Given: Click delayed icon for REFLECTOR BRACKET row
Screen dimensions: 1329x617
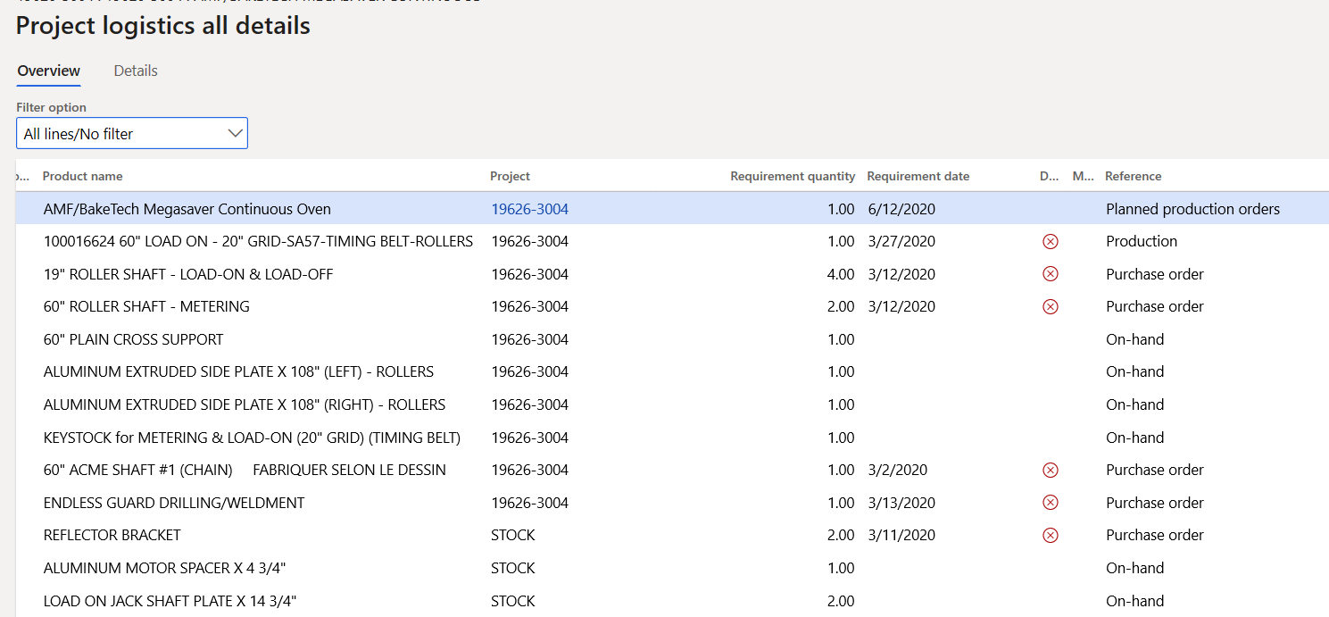Looking at the screenshot, I should click(x=1051, y=535).
